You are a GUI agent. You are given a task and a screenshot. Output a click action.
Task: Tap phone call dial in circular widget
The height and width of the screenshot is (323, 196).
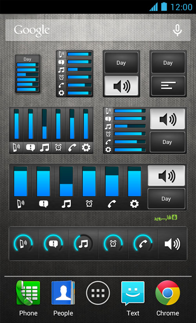click(143, 244)
